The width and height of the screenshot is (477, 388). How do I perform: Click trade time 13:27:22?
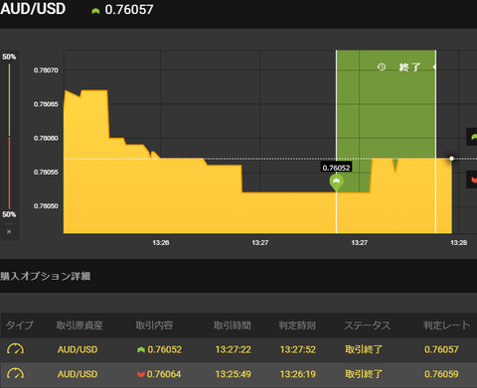click(234, 349)
